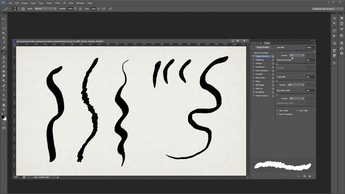This screenshot has height=194, width=345.
Task: Enable the Scattering checkbox
Action: pyautogui.click(x=254, y=60)
